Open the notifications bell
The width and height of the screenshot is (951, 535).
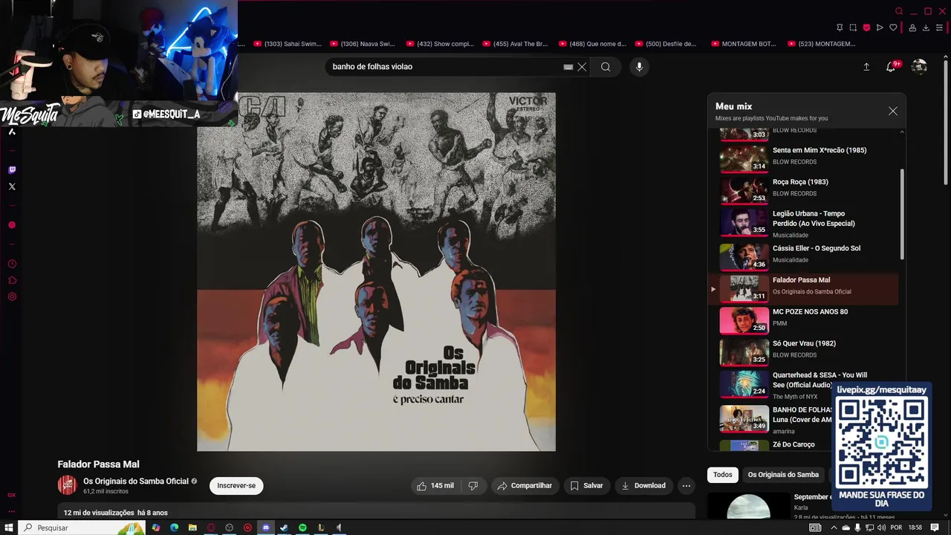point(891,67)
